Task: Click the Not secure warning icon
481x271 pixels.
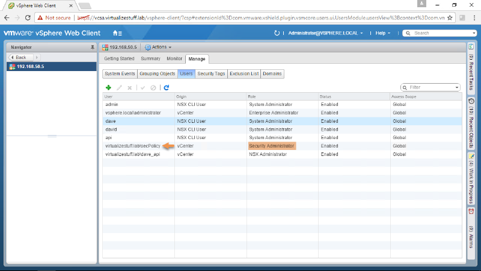Action: [x=40, y=18]
